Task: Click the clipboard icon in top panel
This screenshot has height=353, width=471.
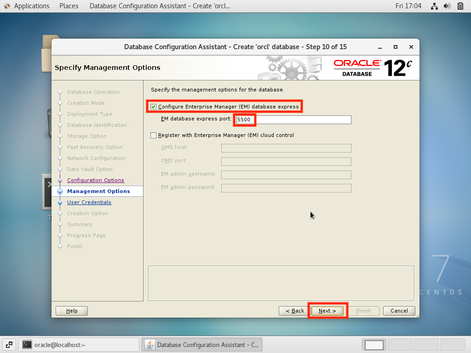Action: coord(460,6)
